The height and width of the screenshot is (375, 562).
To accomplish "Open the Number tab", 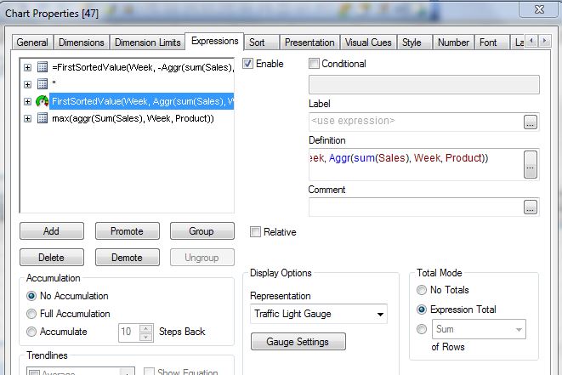I will (453, 43).
